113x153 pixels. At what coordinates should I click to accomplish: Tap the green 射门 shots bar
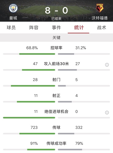33,86
